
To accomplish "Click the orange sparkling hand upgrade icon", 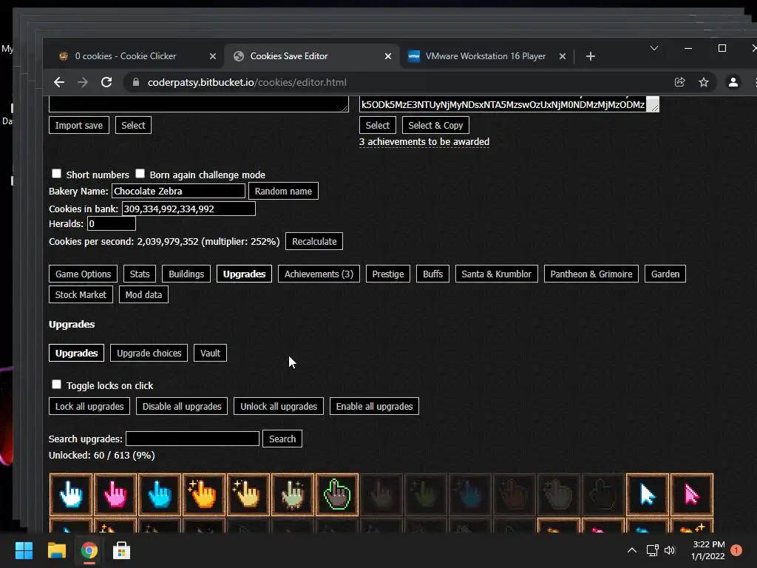I will [204, 495].
